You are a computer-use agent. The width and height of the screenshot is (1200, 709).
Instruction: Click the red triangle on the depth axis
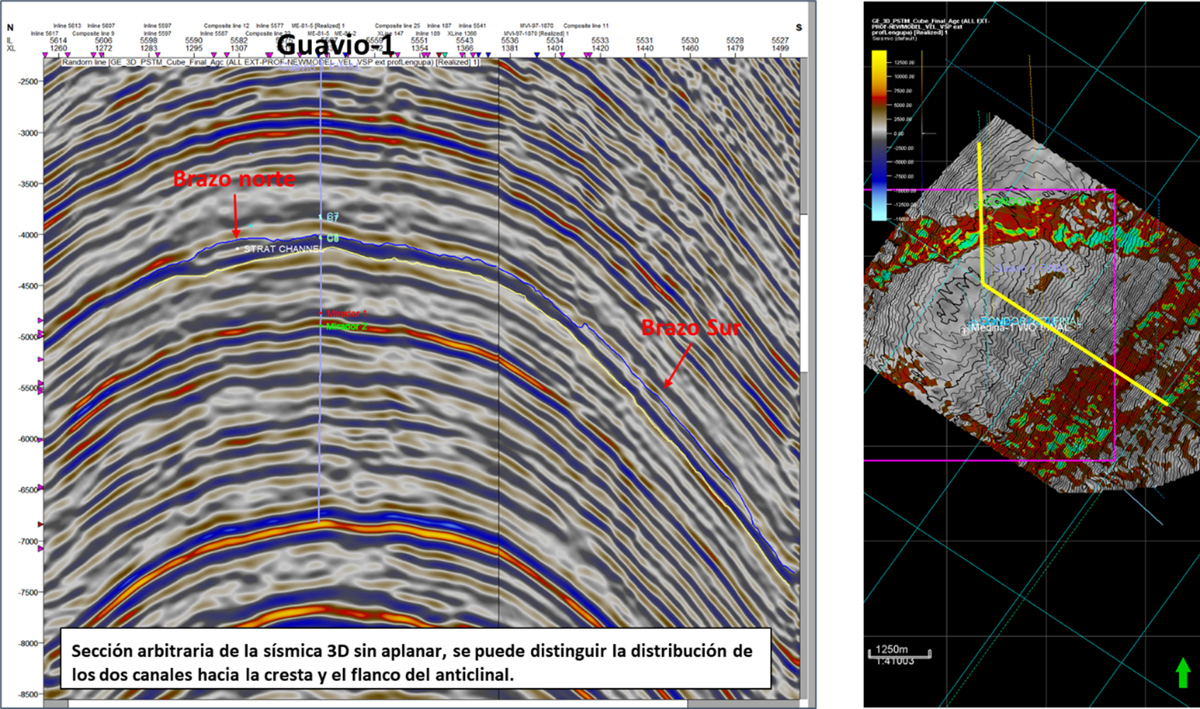click(40, 524)
